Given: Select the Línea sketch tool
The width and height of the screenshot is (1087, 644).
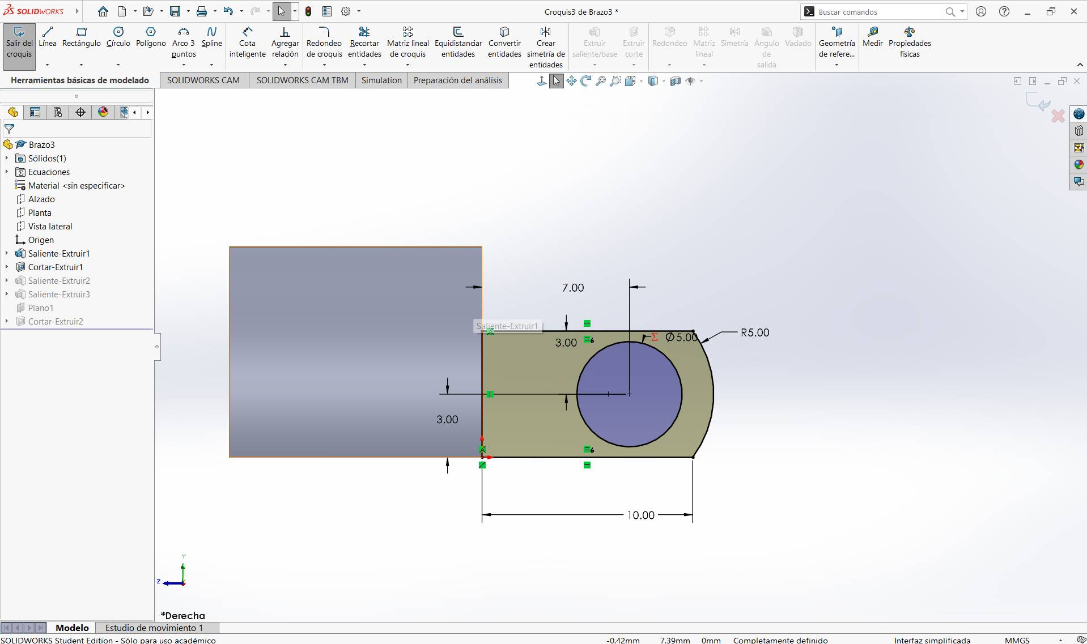Looking at the screenshot, I should pos(48,37).
